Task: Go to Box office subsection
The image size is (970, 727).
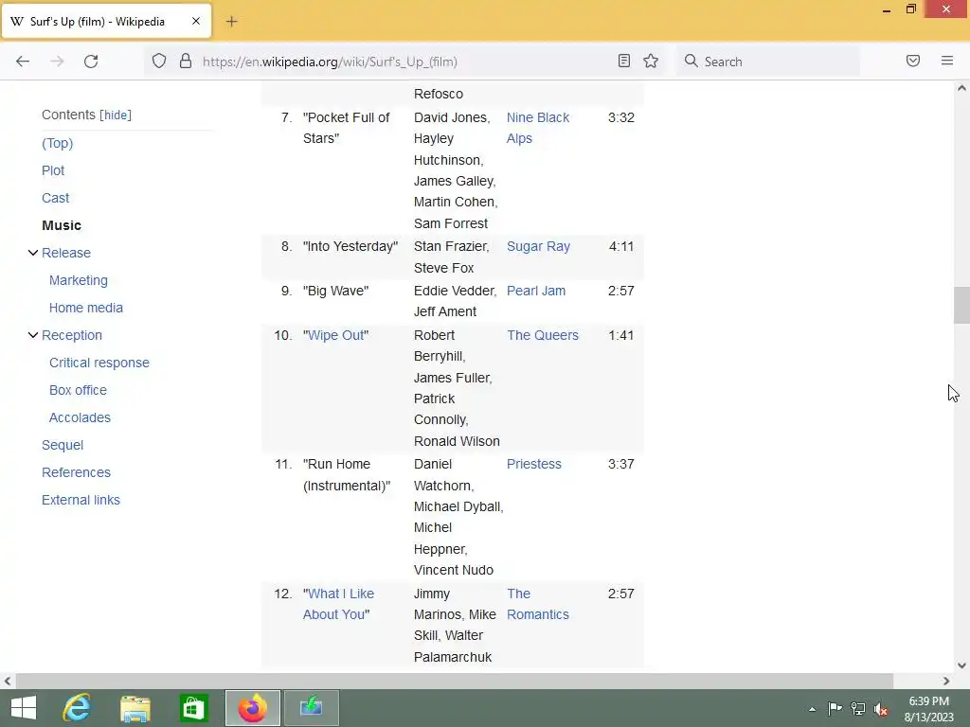Action: (x=78, y=390)
